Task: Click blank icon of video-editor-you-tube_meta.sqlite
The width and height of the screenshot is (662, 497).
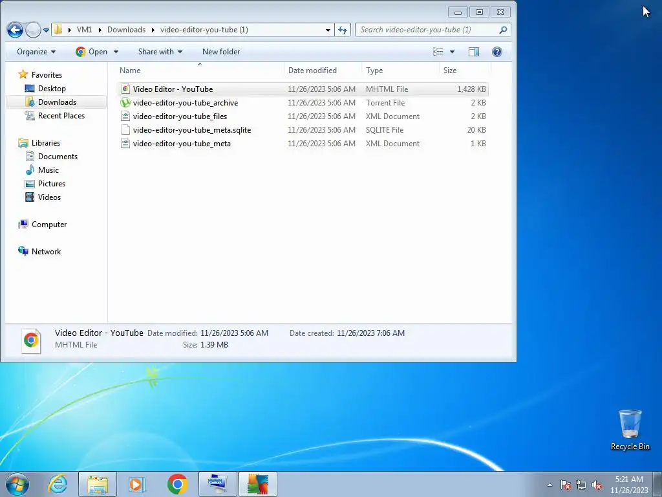Action: pyautogui.click(x=125, y=129)
